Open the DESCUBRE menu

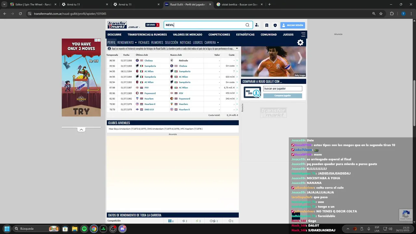point(114,34)
